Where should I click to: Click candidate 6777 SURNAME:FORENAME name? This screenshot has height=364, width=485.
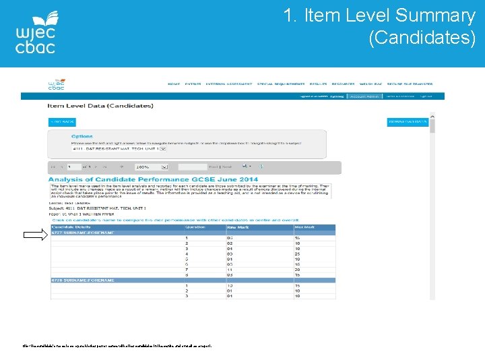(83, 233)
